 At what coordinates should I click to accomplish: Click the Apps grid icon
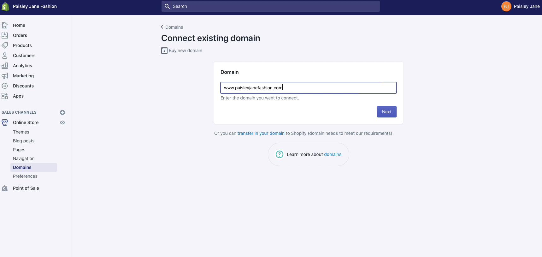[x=5, y=96]
